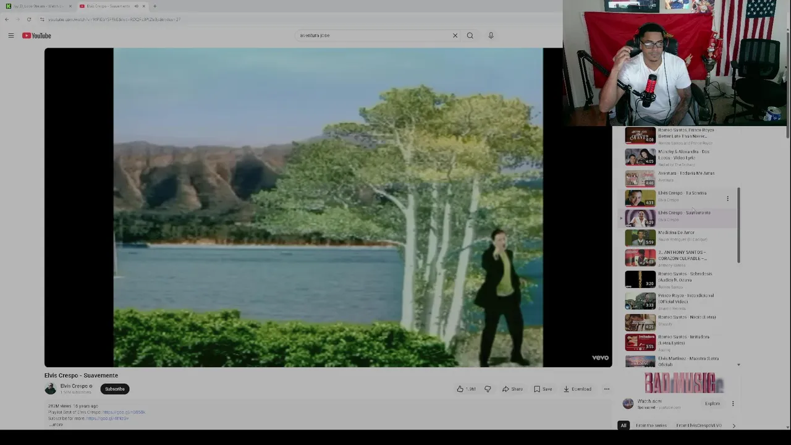This screenshot has width=791, height=445.
Task: Share the video via Share button
Action: tap(512, 389)
